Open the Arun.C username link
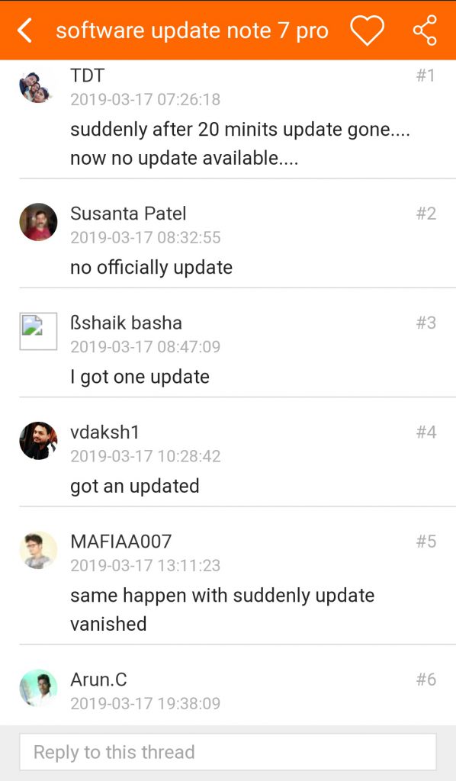The height and width of the screenshot is (781, 456). tap(98, 680)
